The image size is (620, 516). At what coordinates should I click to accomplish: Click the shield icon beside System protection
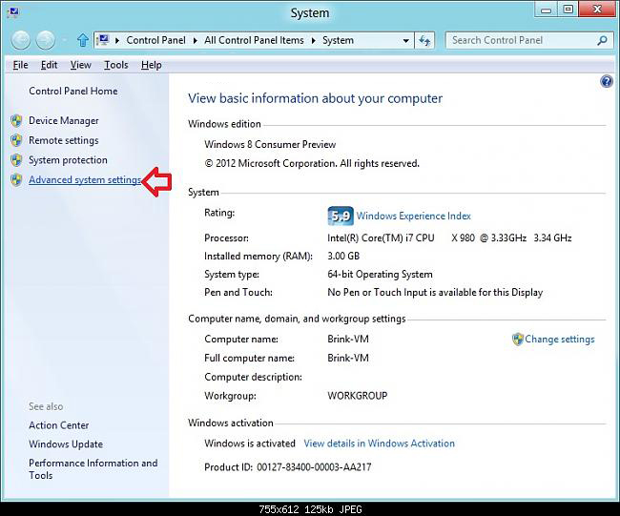[x=16, y=160]
